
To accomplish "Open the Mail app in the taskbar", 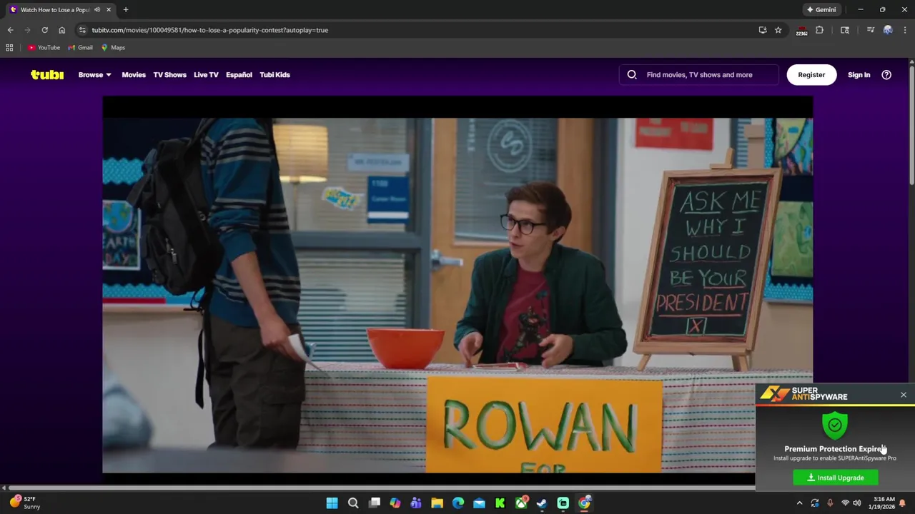I will 479,503.
